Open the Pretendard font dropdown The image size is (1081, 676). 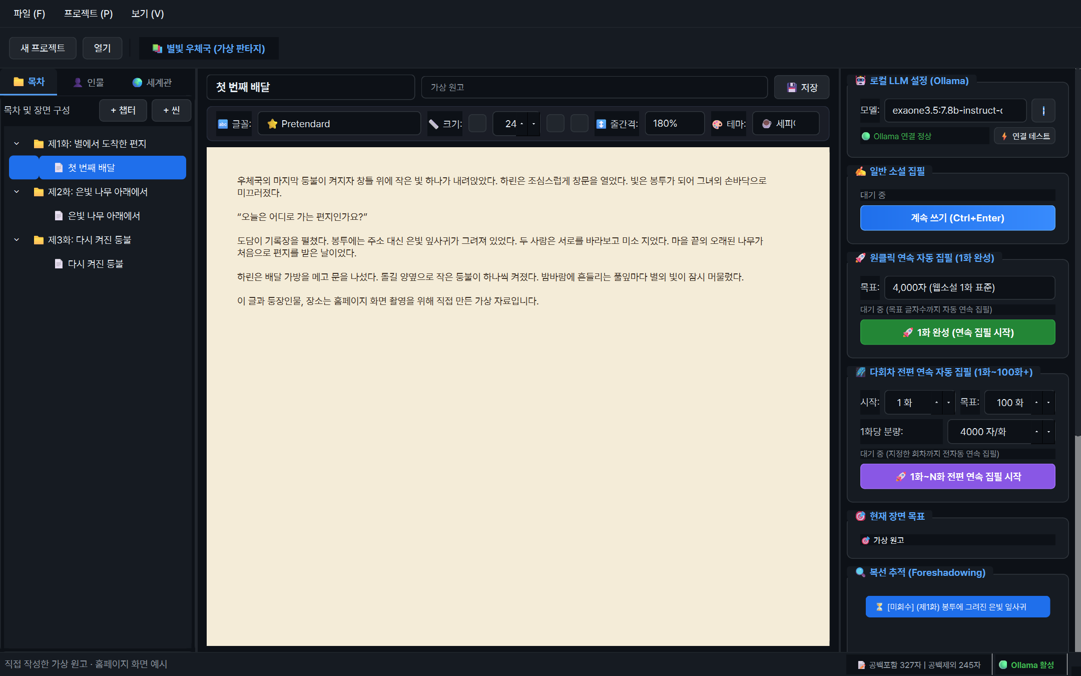click(x=339, y=124)
